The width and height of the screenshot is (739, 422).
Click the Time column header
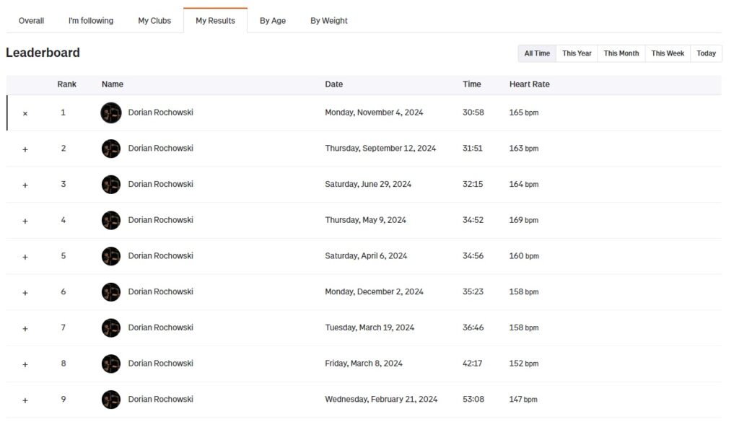pyautogui.click(x=472, y=84)
